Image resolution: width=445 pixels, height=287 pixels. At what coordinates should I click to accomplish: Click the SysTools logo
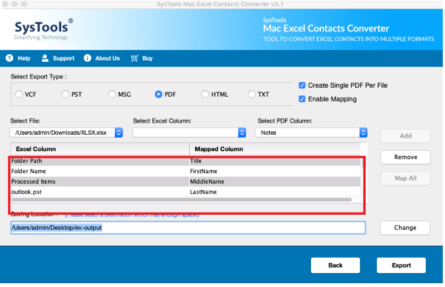(44, 30)
